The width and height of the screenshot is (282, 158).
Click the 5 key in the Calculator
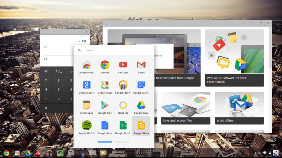[59, 90]
